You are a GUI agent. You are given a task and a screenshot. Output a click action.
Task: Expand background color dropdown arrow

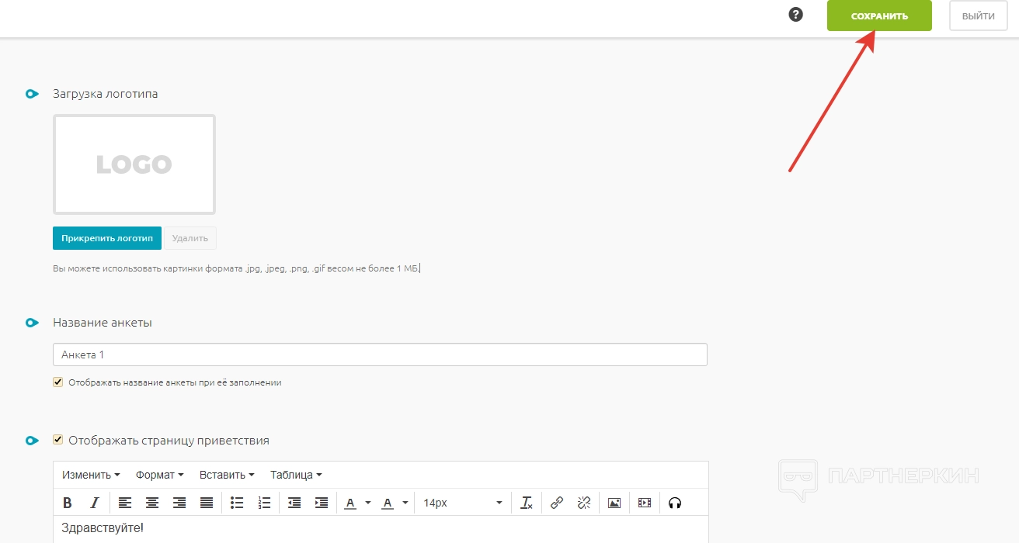point(405,503)
